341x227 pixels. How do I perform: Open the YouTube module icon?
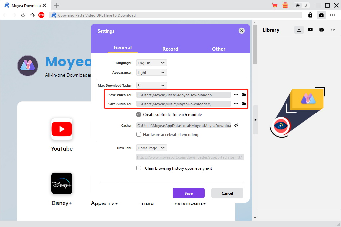point(62,129)
